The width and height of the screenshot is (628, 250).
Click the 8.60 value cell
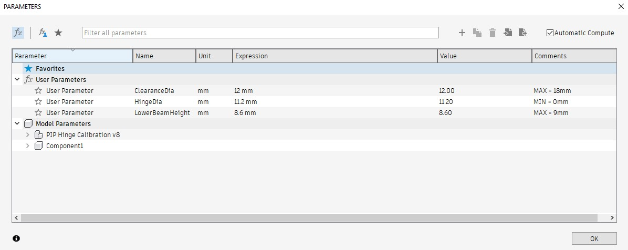tap(445, 112)
